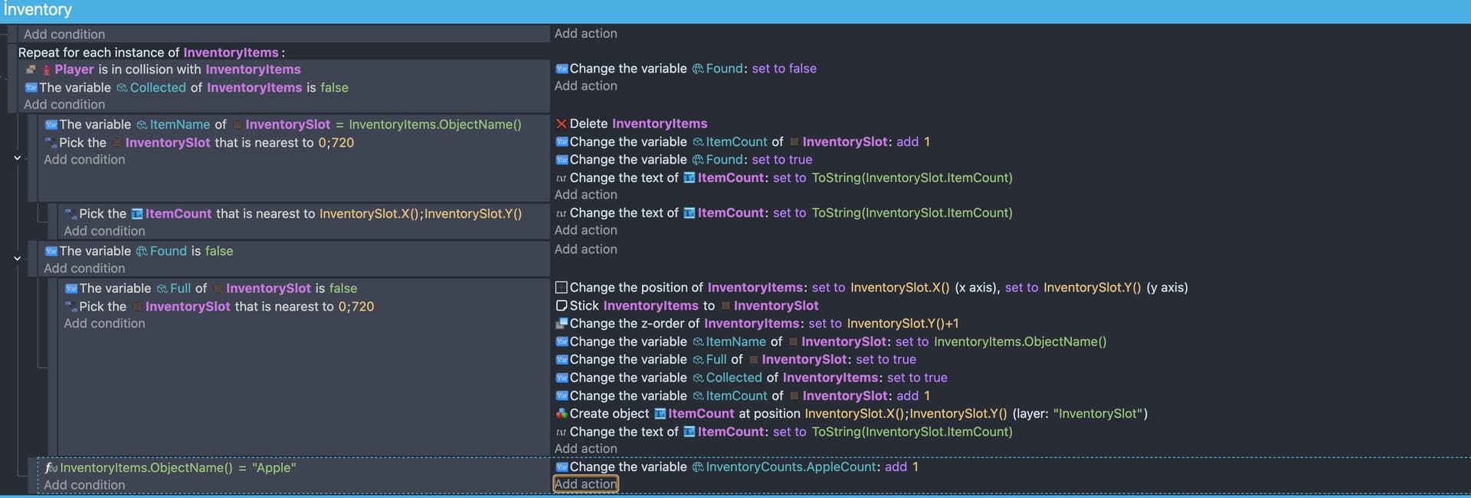
Task: Click the variable icon of AppleCount action
Action: [561, 467]
